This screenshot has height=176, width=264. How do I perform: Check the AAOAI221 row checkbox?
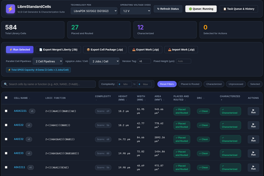click(6, 111)
